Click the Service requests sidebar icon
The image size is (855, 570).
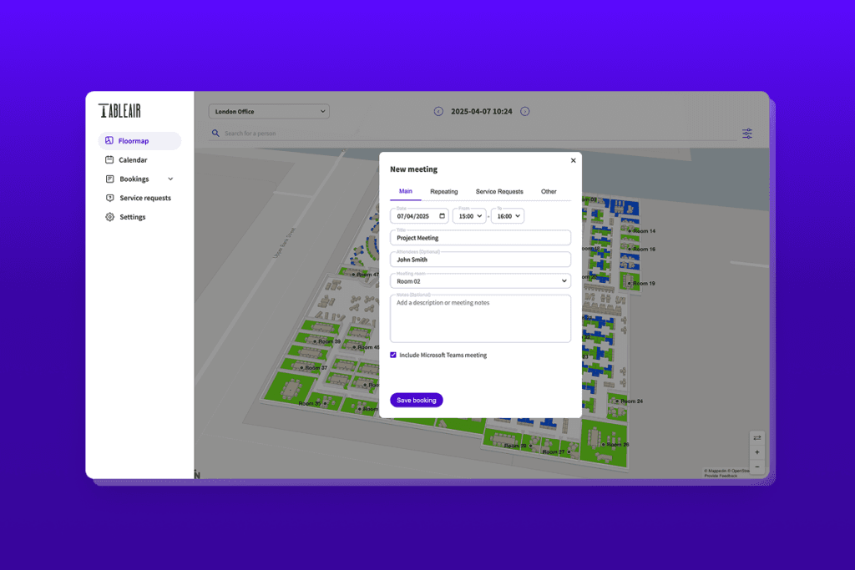[109, 198]
